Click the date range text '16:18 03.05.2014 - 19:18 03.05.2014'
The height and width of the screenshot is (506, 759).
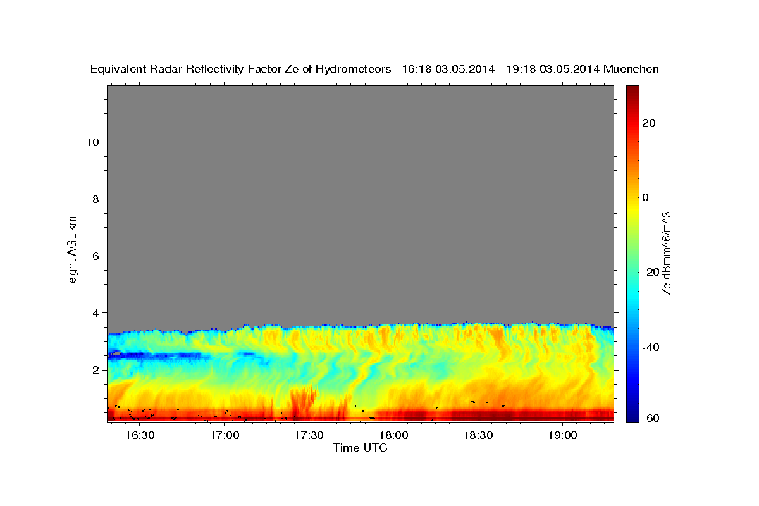tap(501, 70)
